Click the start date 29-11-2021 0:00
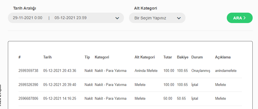 (x=28, y=18)
